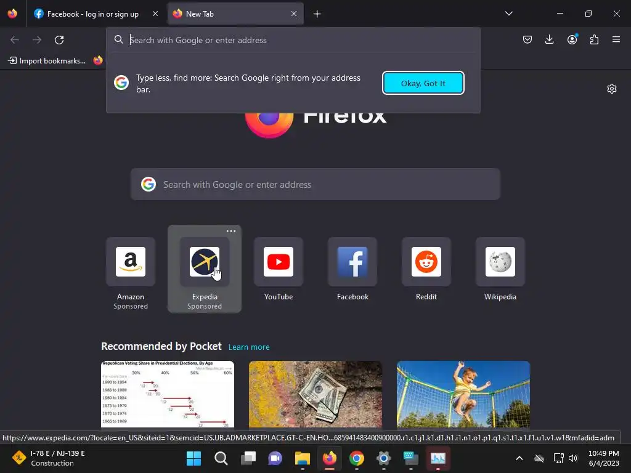Open File Explorer from taskbar

(302, 458)
